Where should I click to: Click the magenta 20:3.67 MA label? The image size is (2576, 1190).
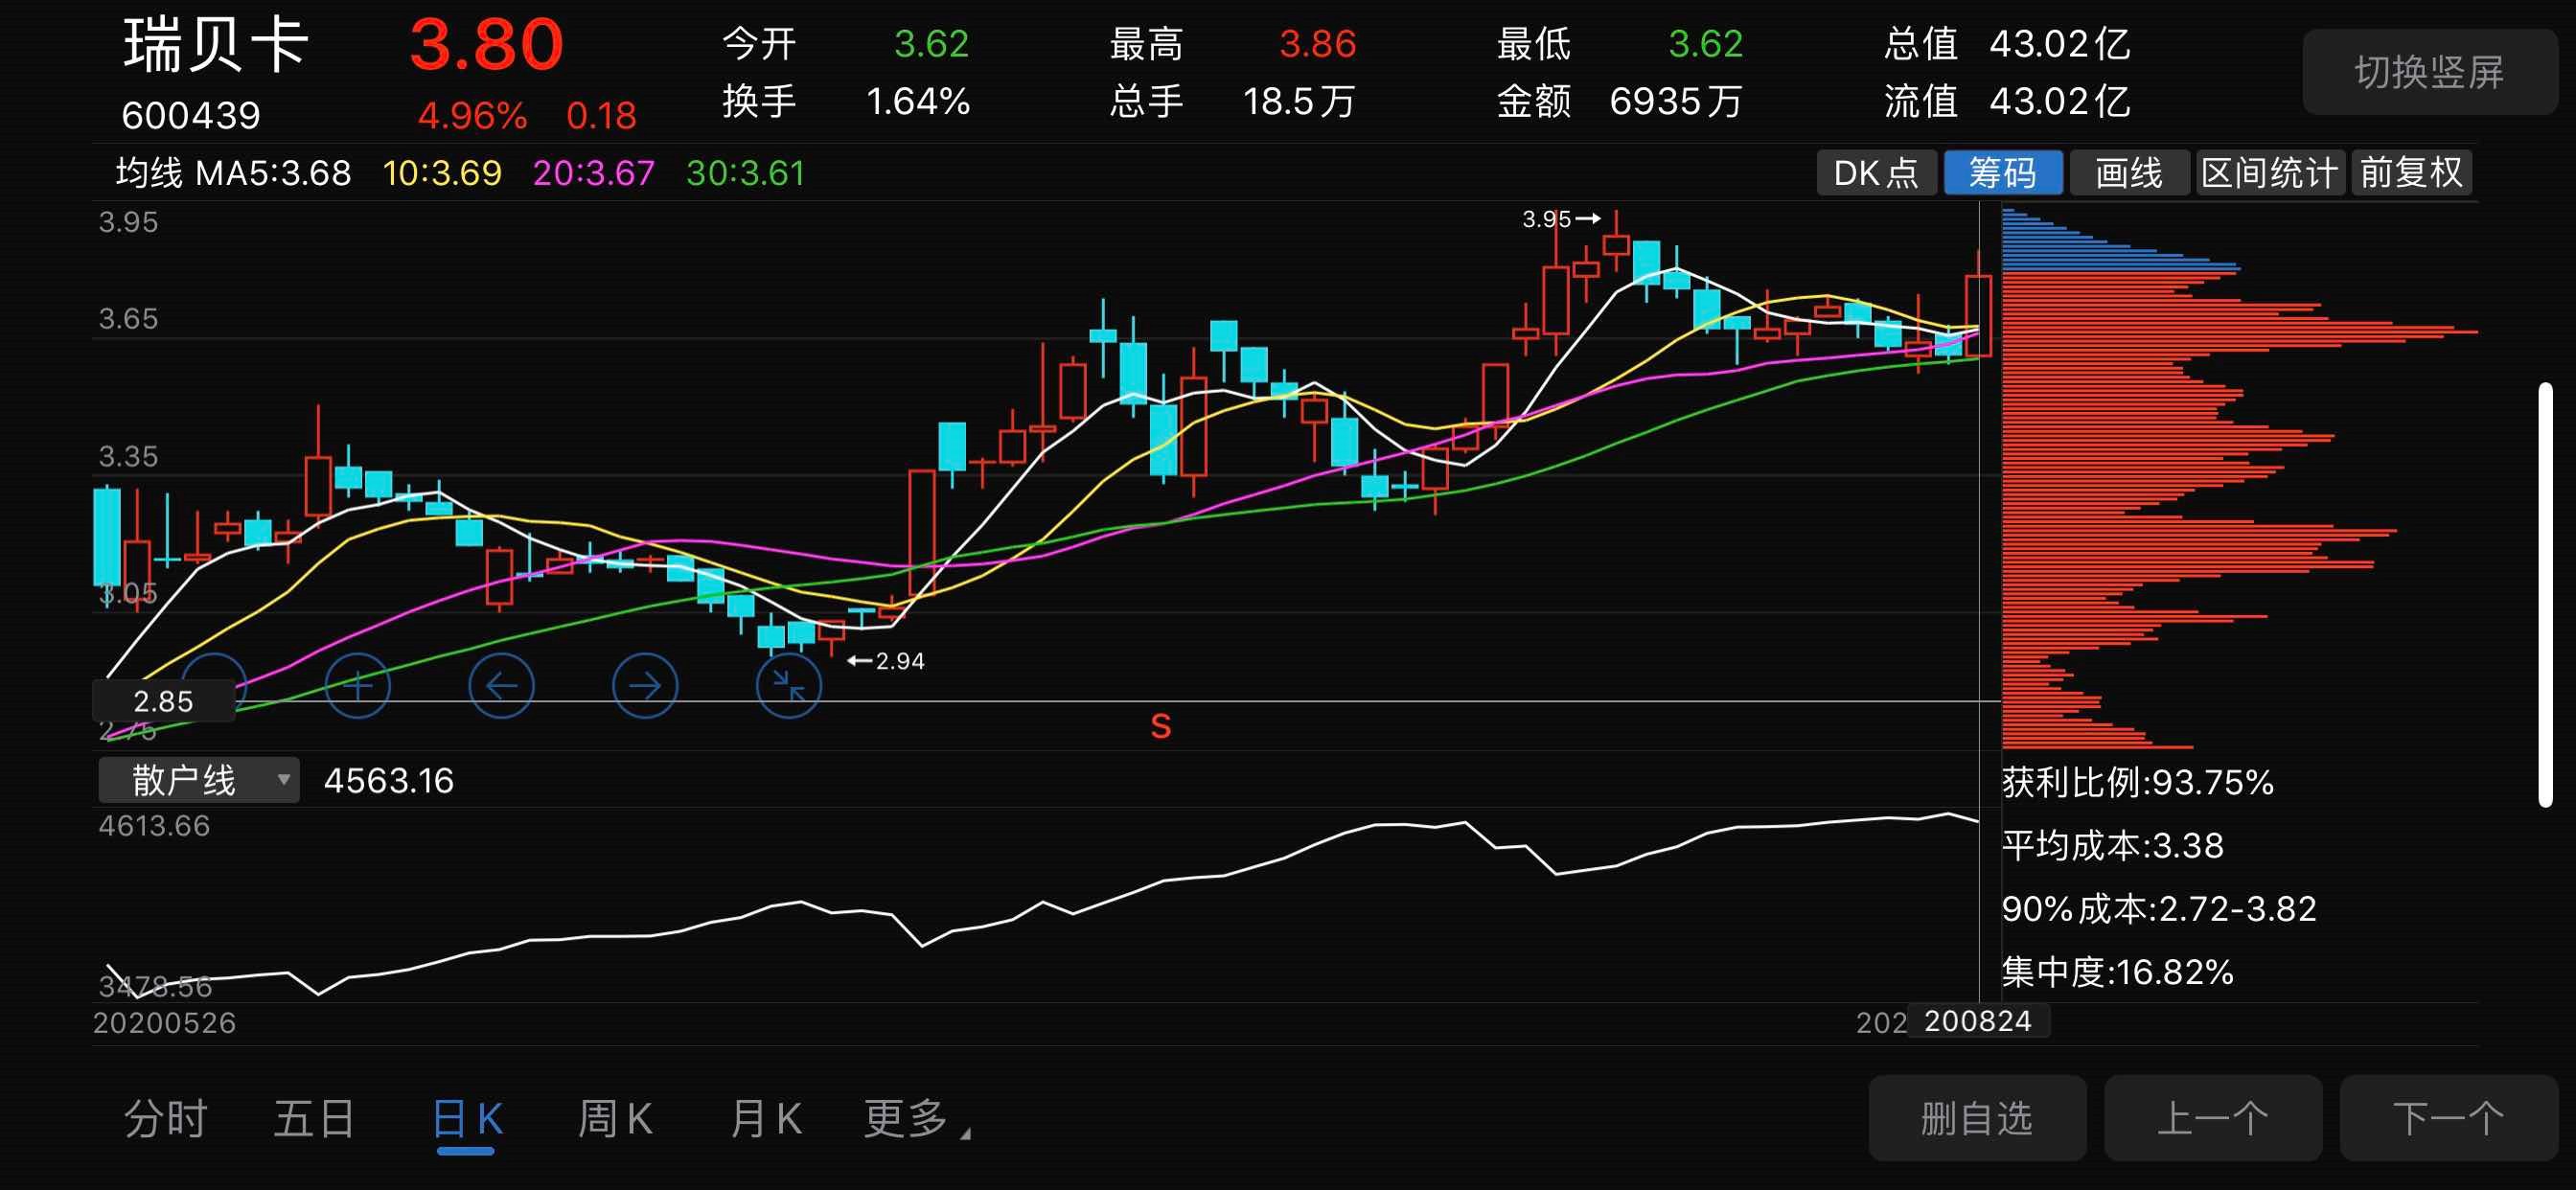point(594,173)
